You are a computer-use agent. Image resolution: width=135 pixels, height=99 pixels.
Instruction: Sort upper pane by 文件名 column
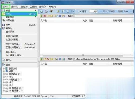tap(44, 21)
